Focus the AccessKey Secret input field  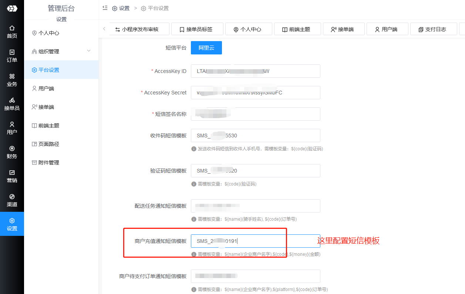point(256,93)
